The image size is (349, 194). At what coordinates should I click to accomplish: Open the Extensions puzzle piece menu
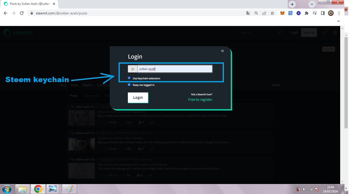[x=307, y=13]
